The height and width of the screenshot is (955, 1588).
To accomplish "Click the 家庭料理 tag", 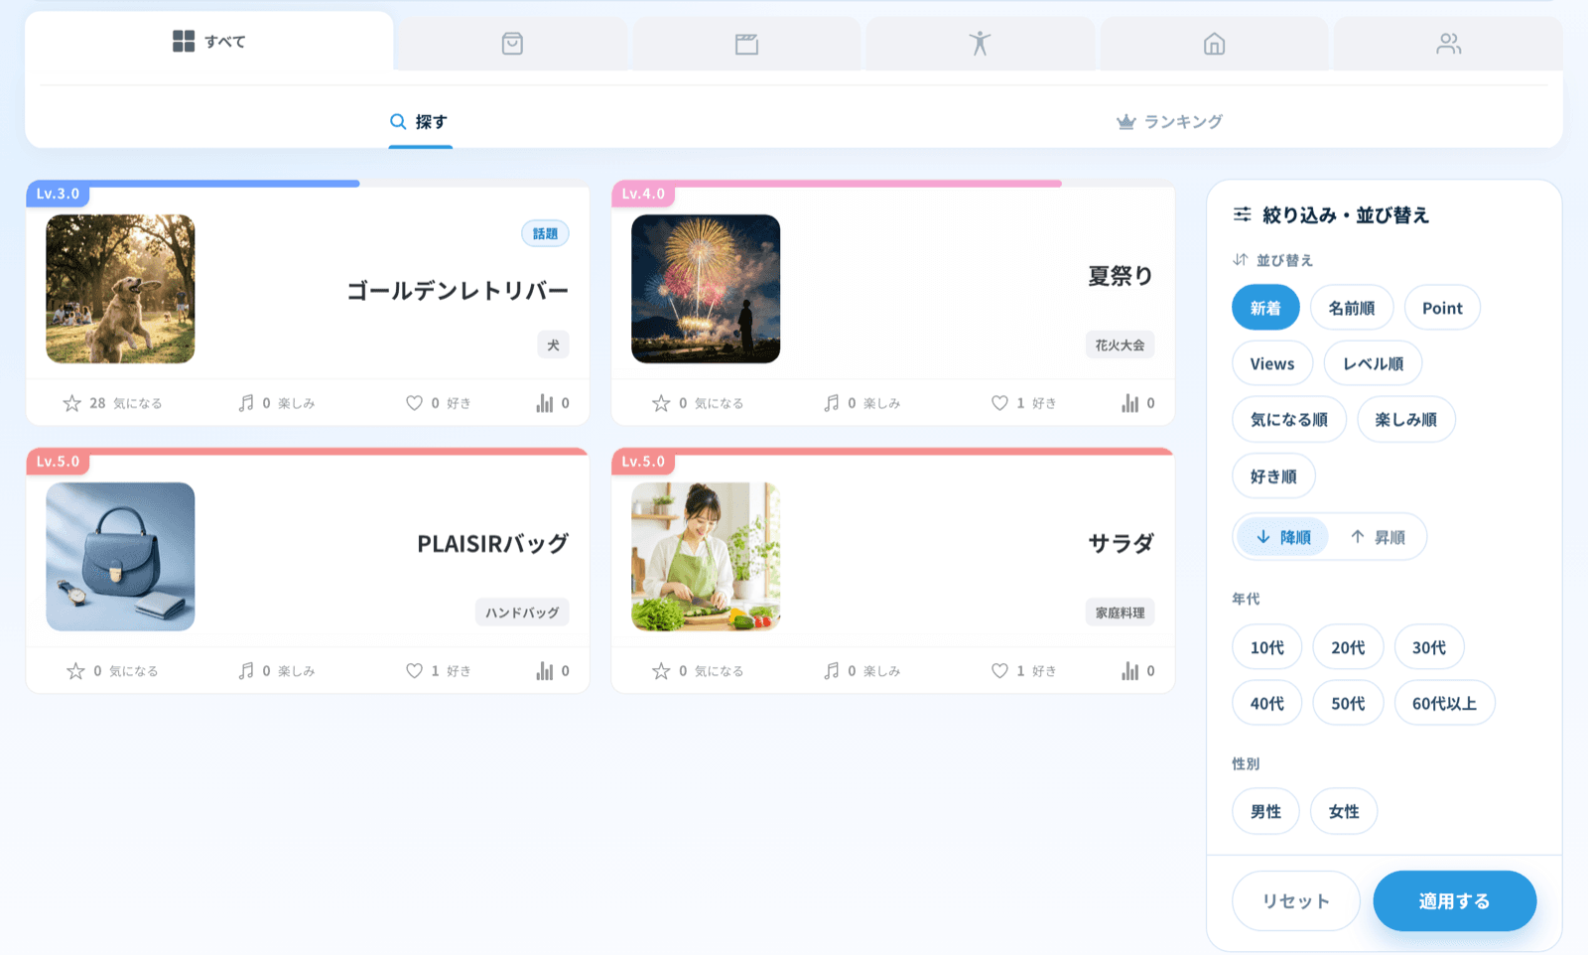I will point(1120,614).
